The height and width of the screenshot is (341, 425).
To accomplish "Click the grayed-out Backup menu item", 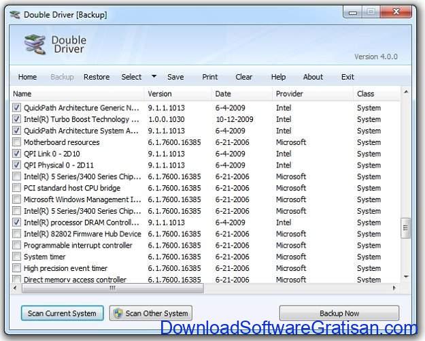I will 62,77.
